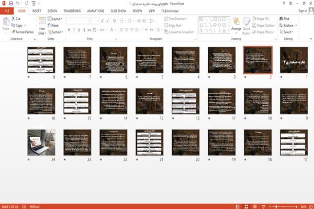This screenshot has width=314, height=209.
Task: Open the Select dropdown in Editing group
Action: click(x=286, y=32)
